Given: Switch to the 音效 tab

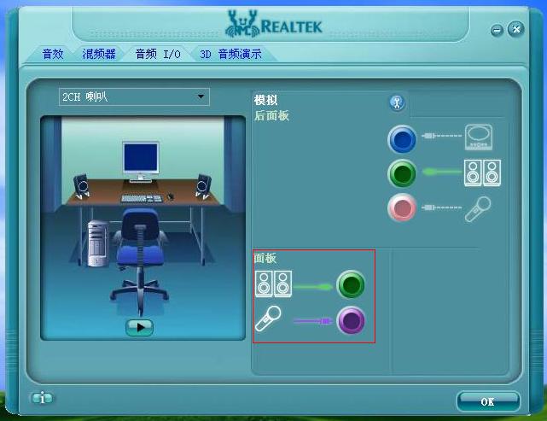Looking at the screenshot, I should pyautogui.click(x=53, y=54).
